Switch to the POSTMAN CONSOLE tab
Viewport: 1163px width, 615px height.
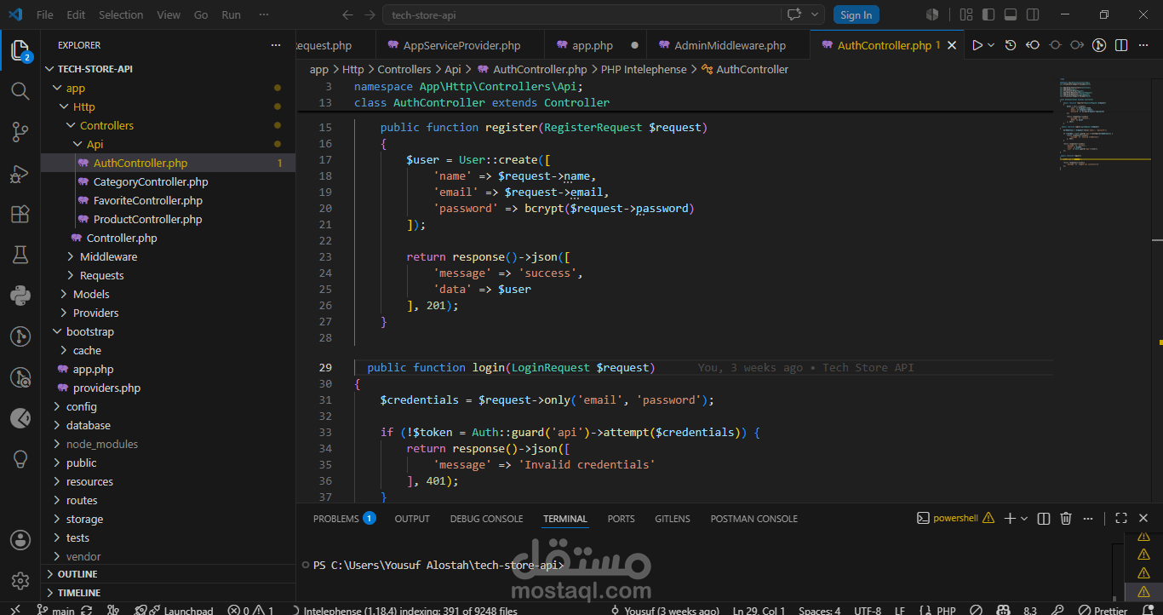[753, 518]
